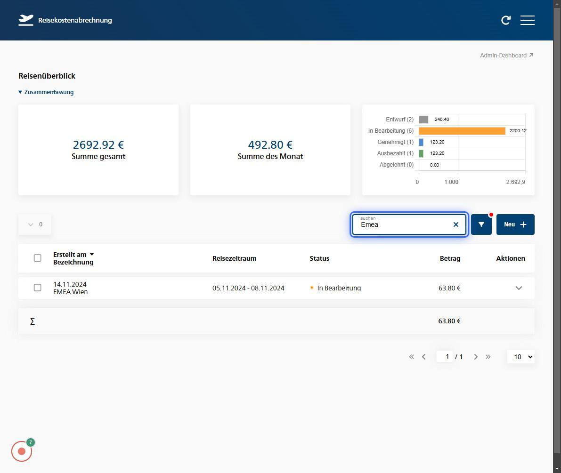Click the Neu button
This screenshot has width=561, height=473.
point(515,224)
